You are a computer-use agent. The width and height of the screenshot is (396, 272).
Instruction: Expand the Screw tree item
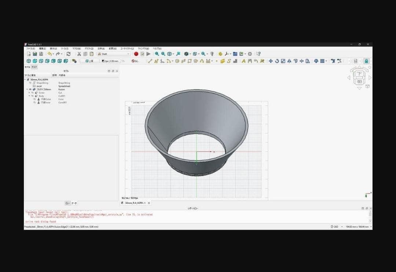(29, 93)
